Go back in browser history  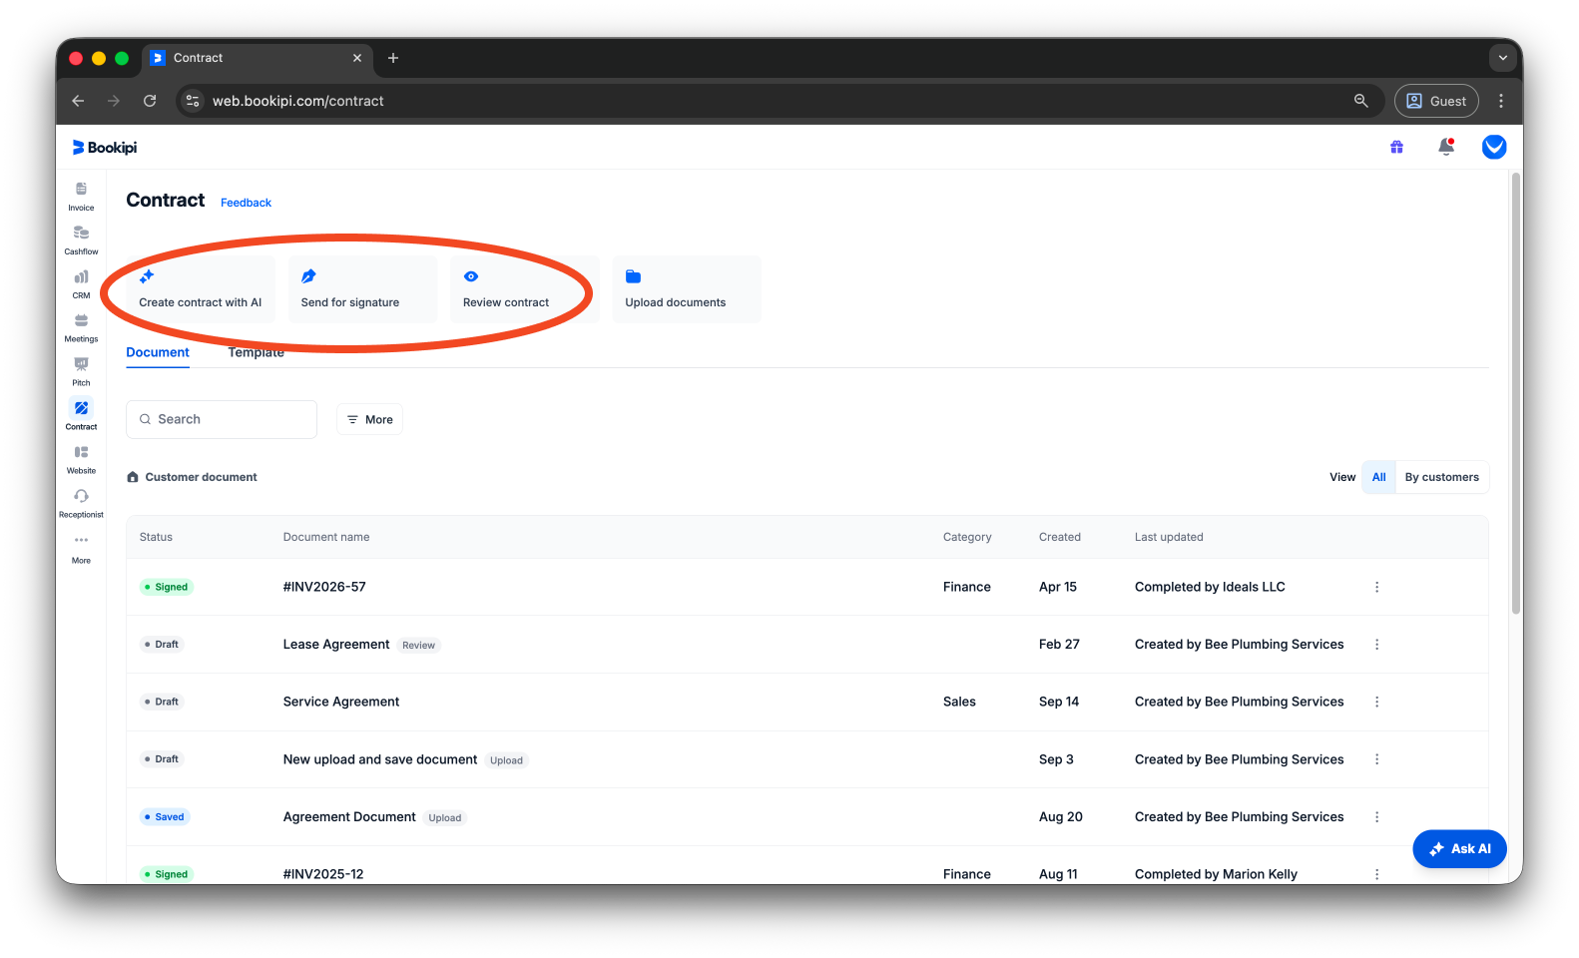tap(78, 101)
